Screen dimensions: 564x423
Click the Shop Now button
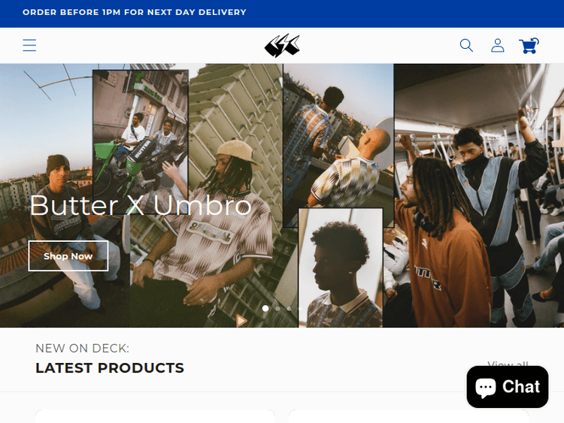pyautogui.click(x=68, y=256)
